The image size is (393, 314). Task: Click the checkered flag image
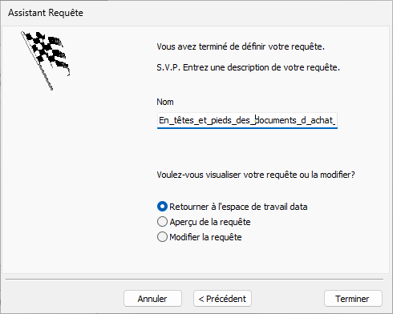coord(46,61)
